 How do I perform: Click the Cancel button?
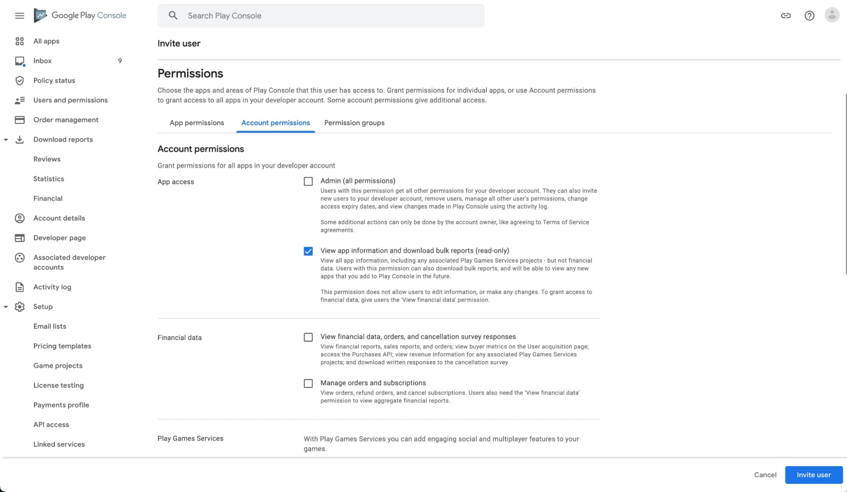(x=765, y=475)
